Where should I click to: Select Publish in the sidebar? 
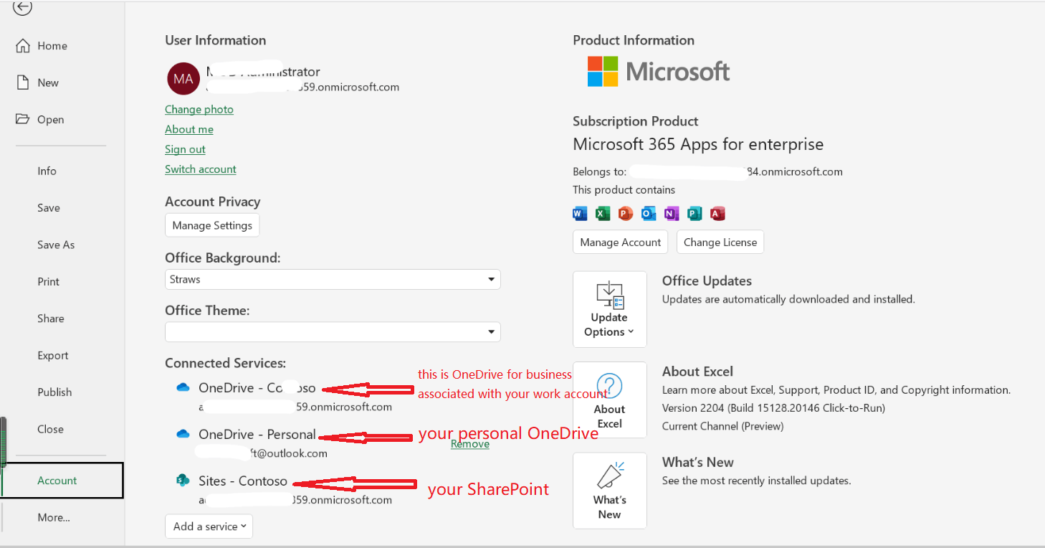pyautogui.click(x=54, y=392)
